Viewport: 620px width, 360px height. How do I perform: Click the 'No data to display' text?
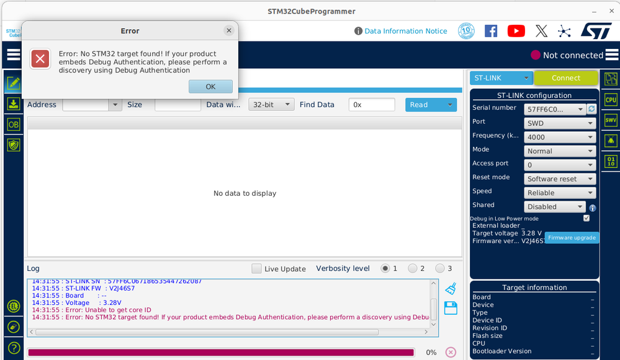point(245,193)
